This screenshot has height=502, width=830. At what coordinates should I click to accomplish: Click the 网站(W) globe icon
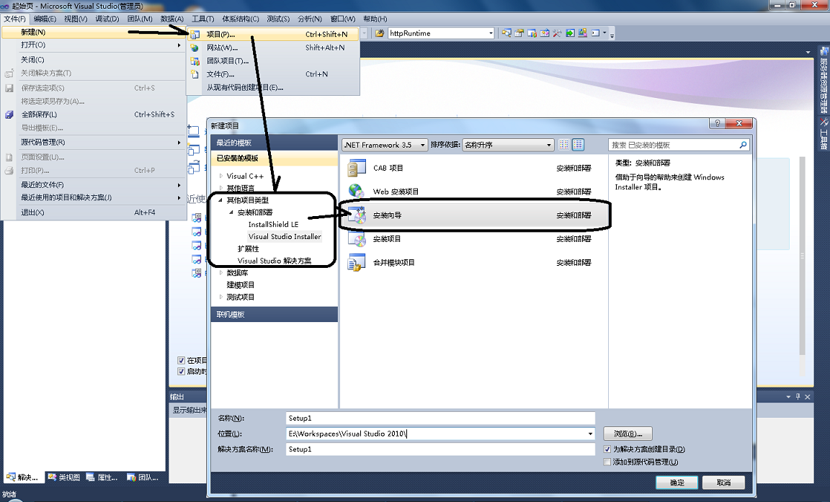(195, 48)
